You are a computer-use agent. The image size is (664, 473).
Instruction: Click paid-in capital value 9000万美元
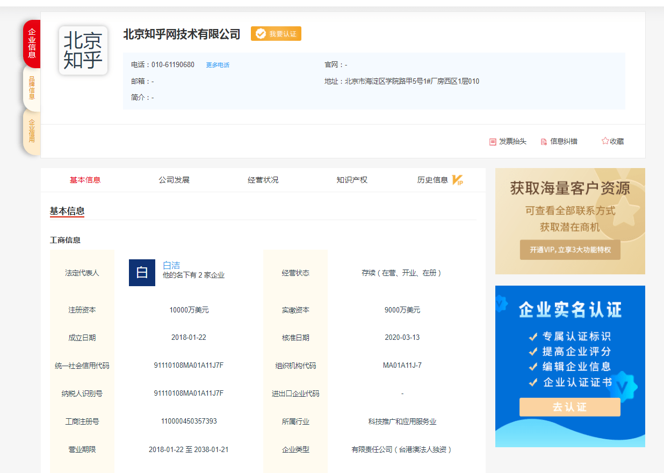pyautogui.click(x=402, y=310)
